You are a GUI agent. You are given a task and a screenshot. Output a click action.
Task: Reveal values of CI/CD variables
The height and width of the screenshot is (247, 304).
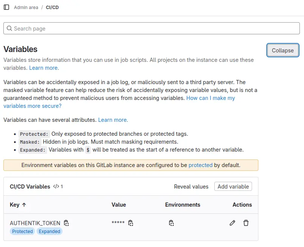pos(191,186)
